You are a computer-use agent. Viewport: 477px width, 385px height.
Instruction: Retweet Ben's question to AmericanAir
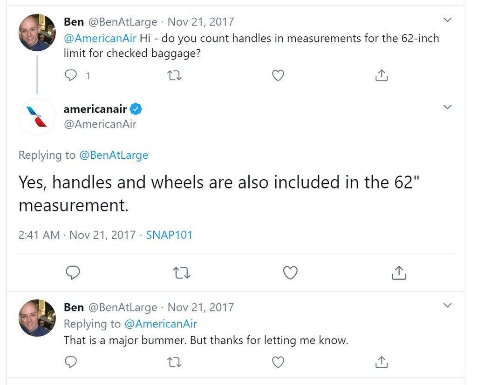175,75
